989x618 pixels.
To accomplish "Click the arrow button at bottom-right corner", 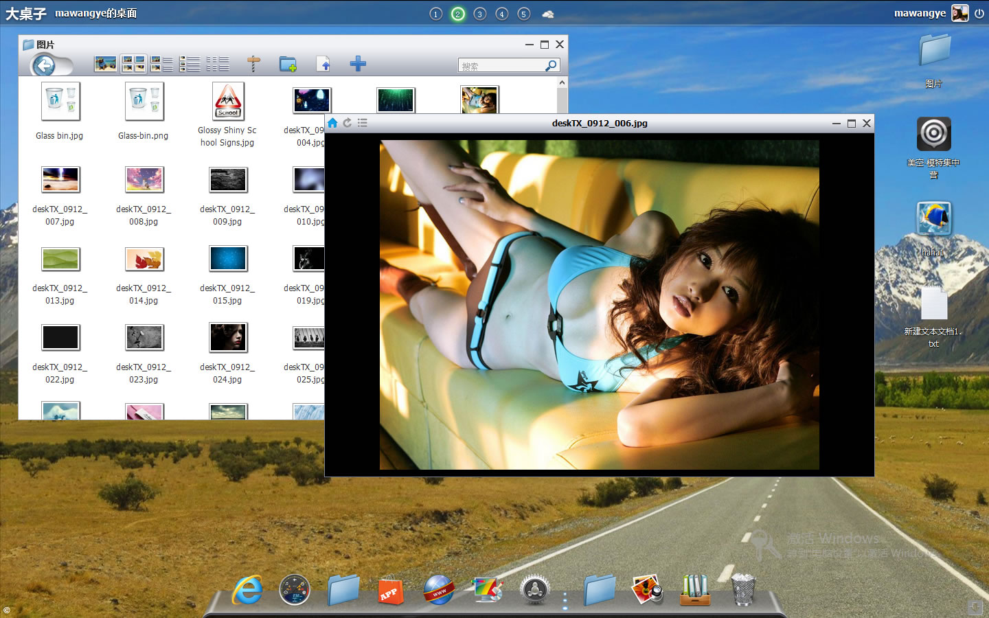I will pyautogui.click(x=975, y=607).
